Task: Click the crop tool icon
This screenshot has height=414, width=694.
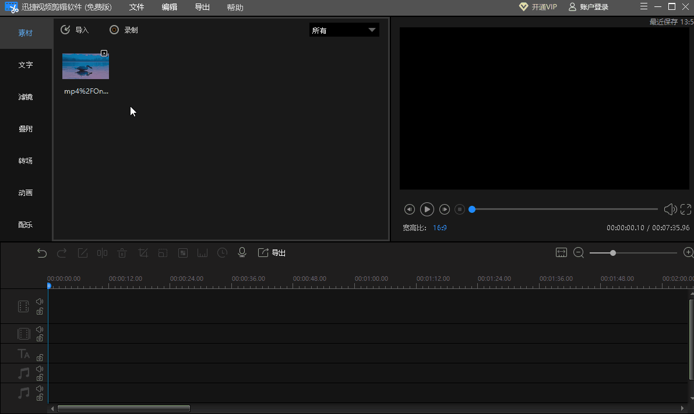Action: click(x=143, y=253)
